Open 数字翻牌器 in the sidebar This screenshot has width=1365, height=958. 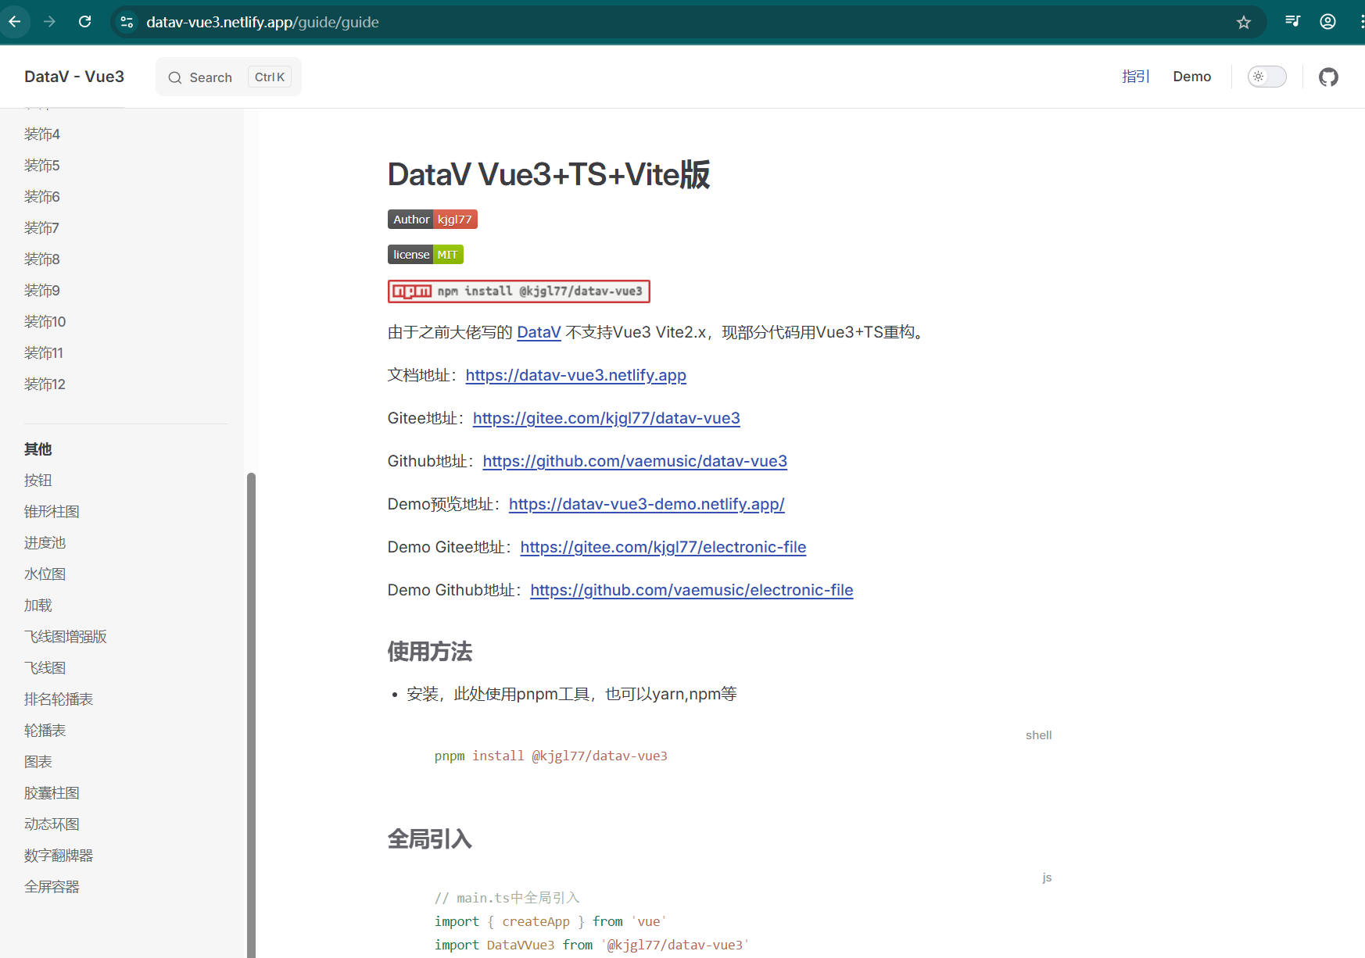click(59, 856)
